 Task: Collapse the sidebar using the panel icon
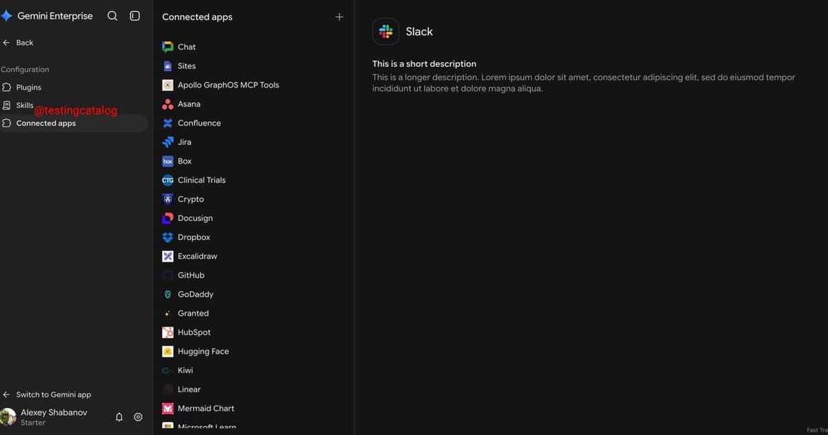tap(135, 16)
